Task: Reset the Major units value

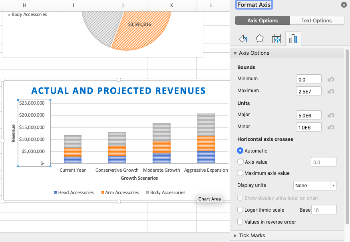Action: point(331,115)
